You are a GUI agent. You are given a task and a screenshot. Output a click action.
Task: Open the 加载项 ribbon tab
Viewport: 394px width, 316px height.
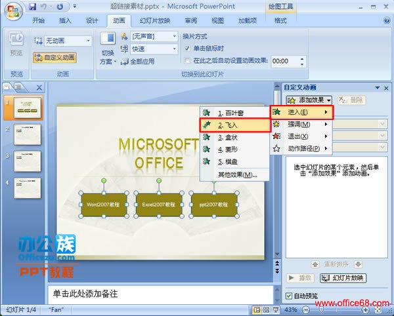tap(248, 20)
